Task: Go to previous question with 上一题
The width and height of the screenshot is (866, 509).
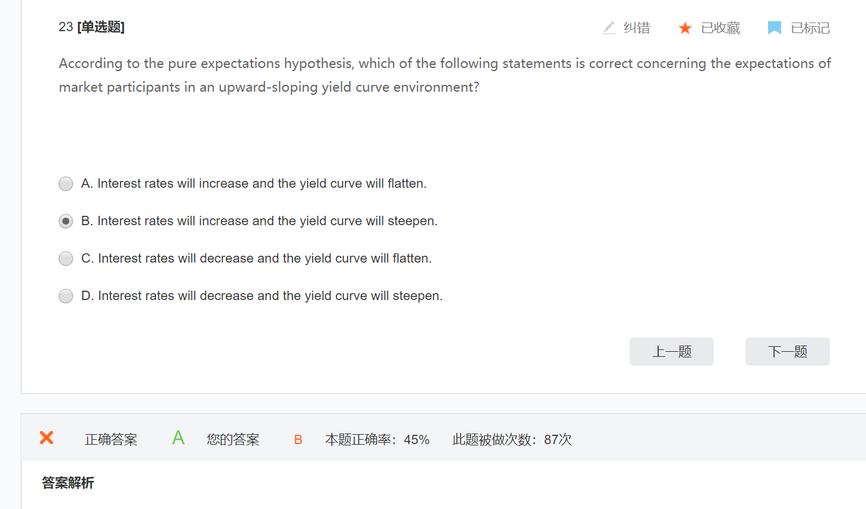Action: (x=671, y=352)
